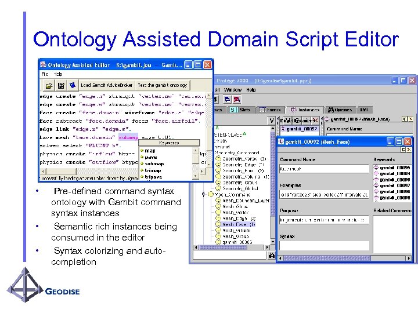This screenshot has width=418, height=313.
Task: Open the Help menu in Protégé 2000
Action: [x=251, y=90]
